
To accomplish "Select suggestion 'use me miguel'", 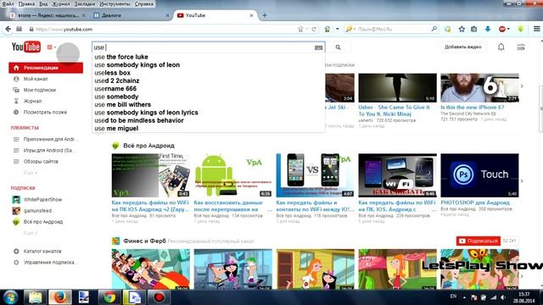I will pos(116,128).
